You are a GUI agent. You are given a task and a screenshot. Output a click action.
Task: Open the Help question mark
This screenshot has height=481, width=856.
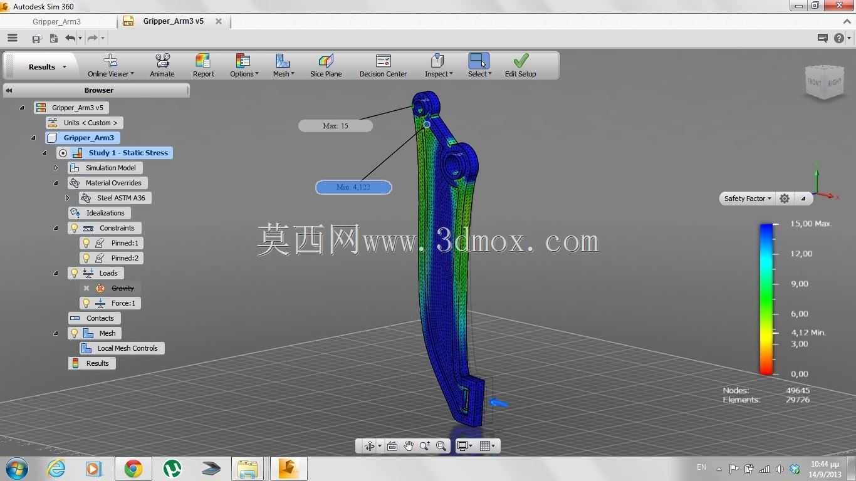[x=839, y=38]
